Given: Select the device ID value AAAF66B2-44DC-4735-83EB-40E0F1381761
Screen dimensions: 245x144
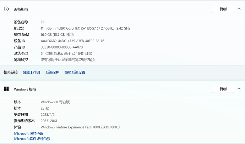Looking at the screenshot, I should pyautogui.click(x=73, y=41).
